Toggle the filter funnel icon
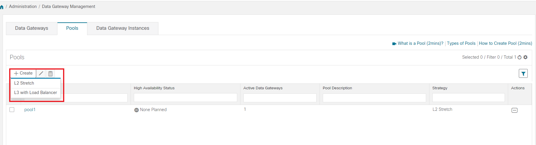Screen dimensions: 536x145 [523, 73]
